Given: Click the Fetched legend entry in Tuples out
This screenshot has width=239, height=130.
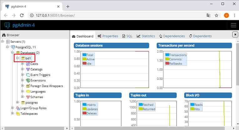Looking at the screenshot, I should click(x=146, y=105).
